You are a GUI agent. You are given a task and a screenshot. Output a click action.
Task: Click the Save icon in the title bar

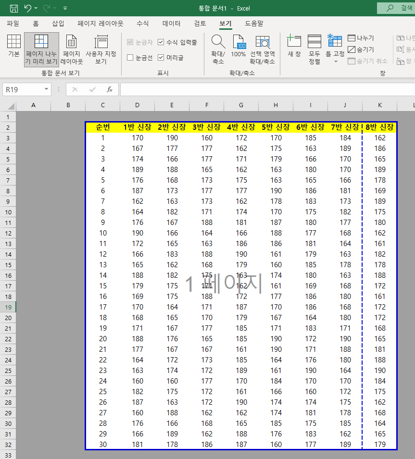[14, 8]
